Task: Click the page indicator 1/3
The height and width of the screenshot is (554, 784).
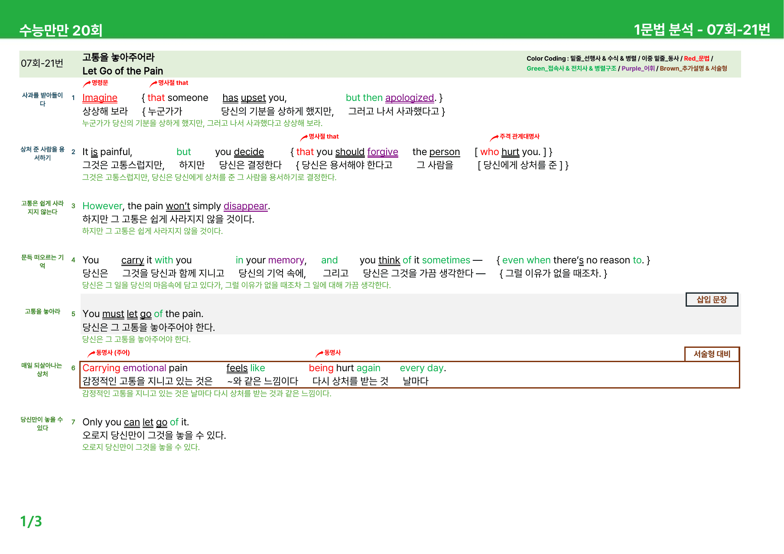Action: coord(31,521)
